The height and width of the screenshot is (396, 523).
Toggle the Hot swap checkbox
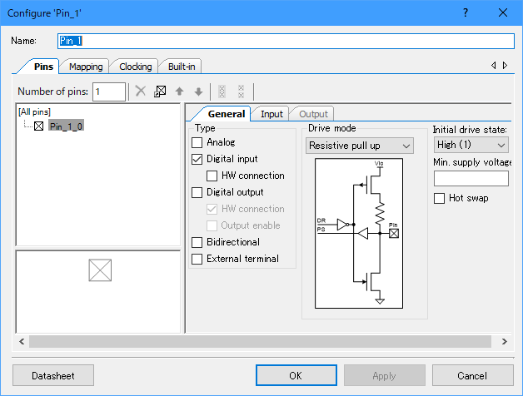[440, 198]
